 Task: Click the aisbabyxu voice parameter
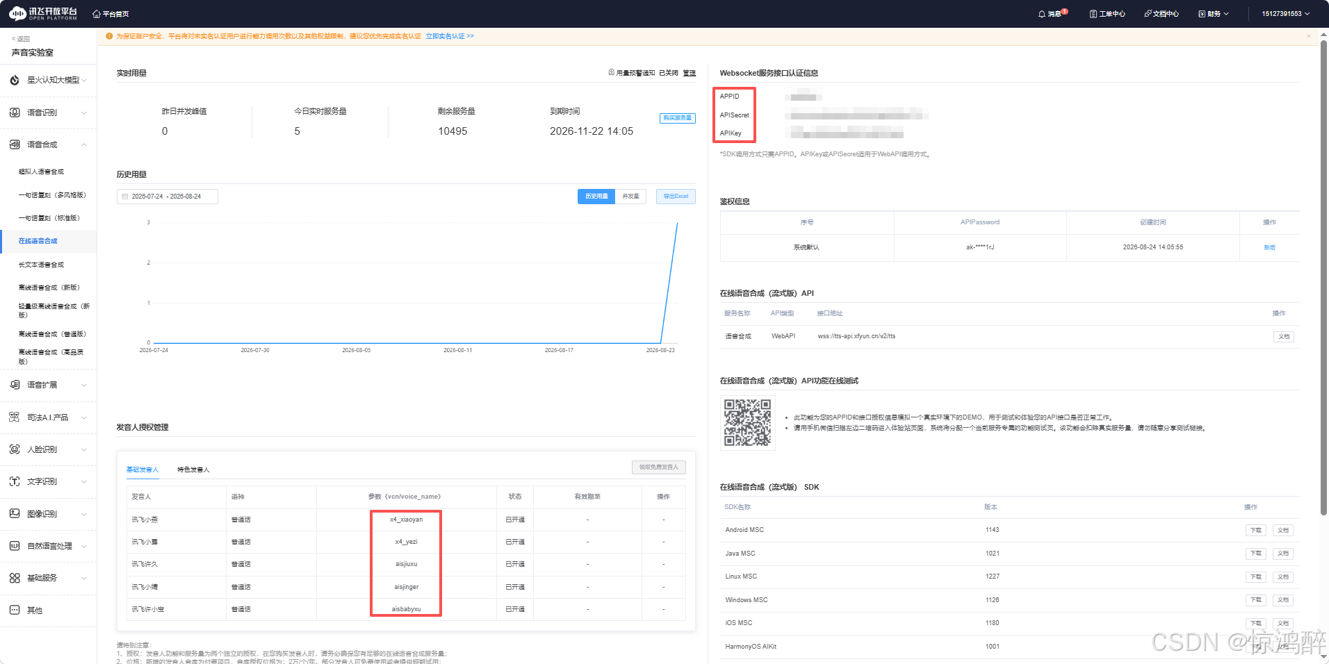[406, 609]
